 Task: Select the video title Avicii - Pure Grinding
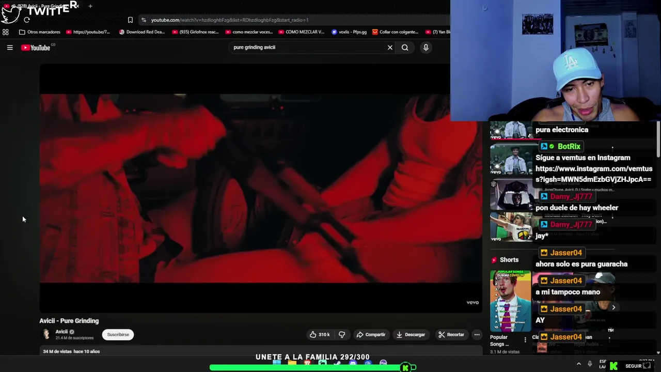[x=69, y=321]
